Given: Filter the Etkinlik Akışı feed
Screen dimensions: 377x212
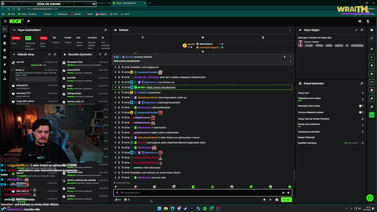Looking at the screenshot, I should coord(49,54).
